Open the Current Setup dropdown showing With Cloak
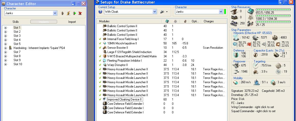This screenshot has height=121, width=296. point(155,12)
